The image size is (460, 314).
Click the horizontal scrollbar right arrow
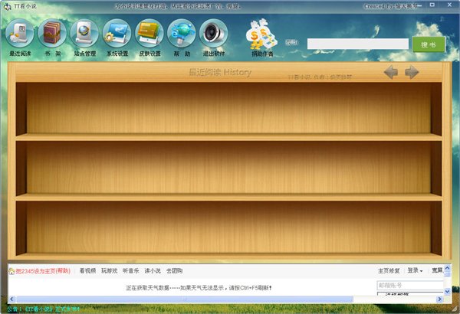[439, 299]
